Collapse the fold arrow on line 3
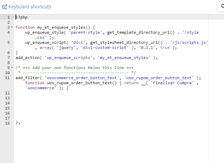The image size is (224, 163). [x=12, y=27]
